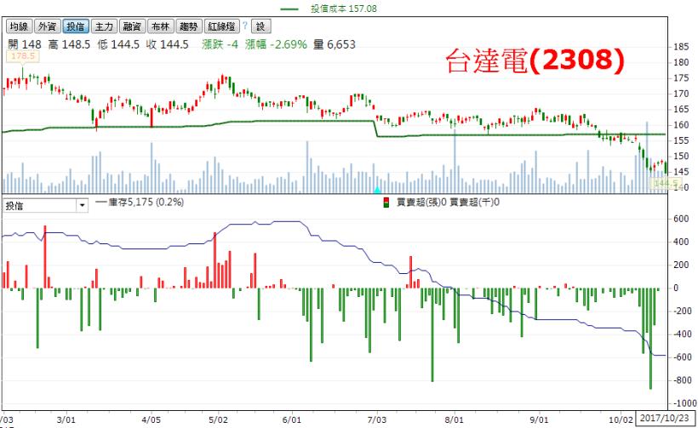Click the 8/01 date axis label
Image resolution: width=698 pixels, height=428 pixels.
454,419
